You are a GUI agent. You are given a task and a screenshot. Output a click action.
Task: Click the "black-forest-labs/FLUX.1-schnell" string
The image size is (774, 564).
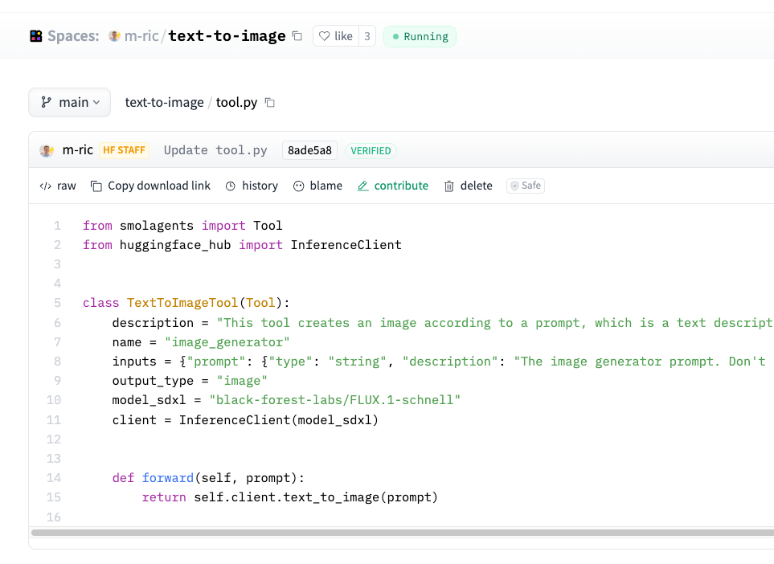(334, 399)
